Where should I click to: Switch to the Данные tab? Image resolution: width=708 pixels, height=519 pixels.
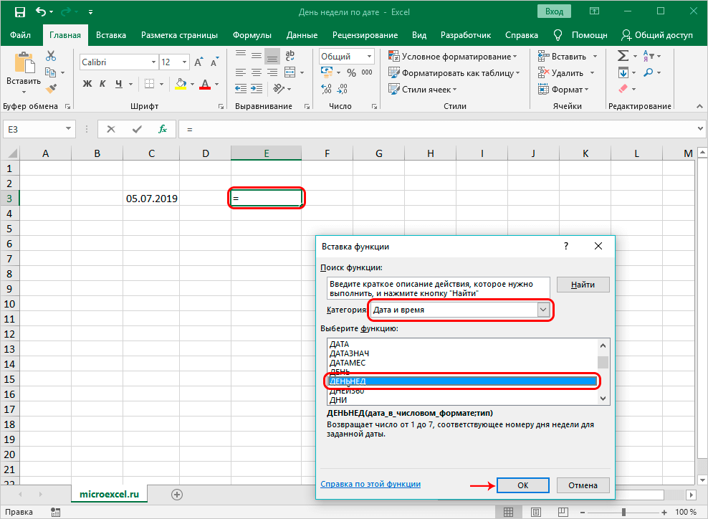point(302,35)
